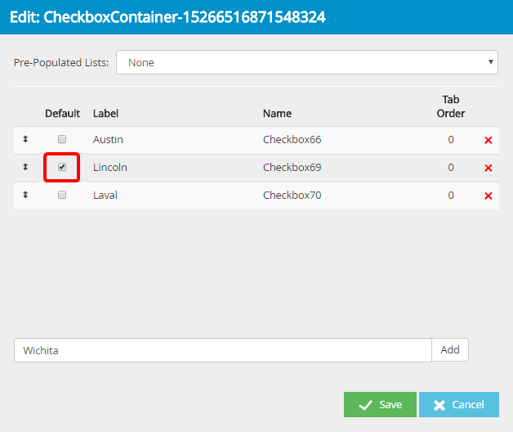Uncheck the Lincoln default checkbox
Viewport: 513px width, 432px height.
[62, 168]
